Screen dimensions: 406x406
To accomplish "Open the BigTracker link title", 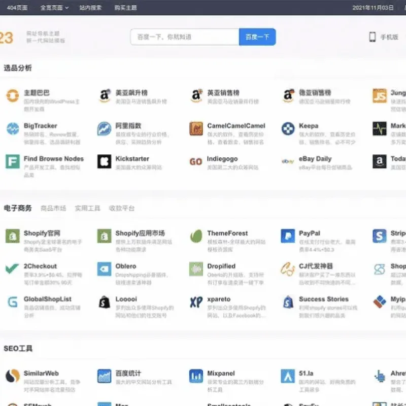I will [x=41, y=126].
